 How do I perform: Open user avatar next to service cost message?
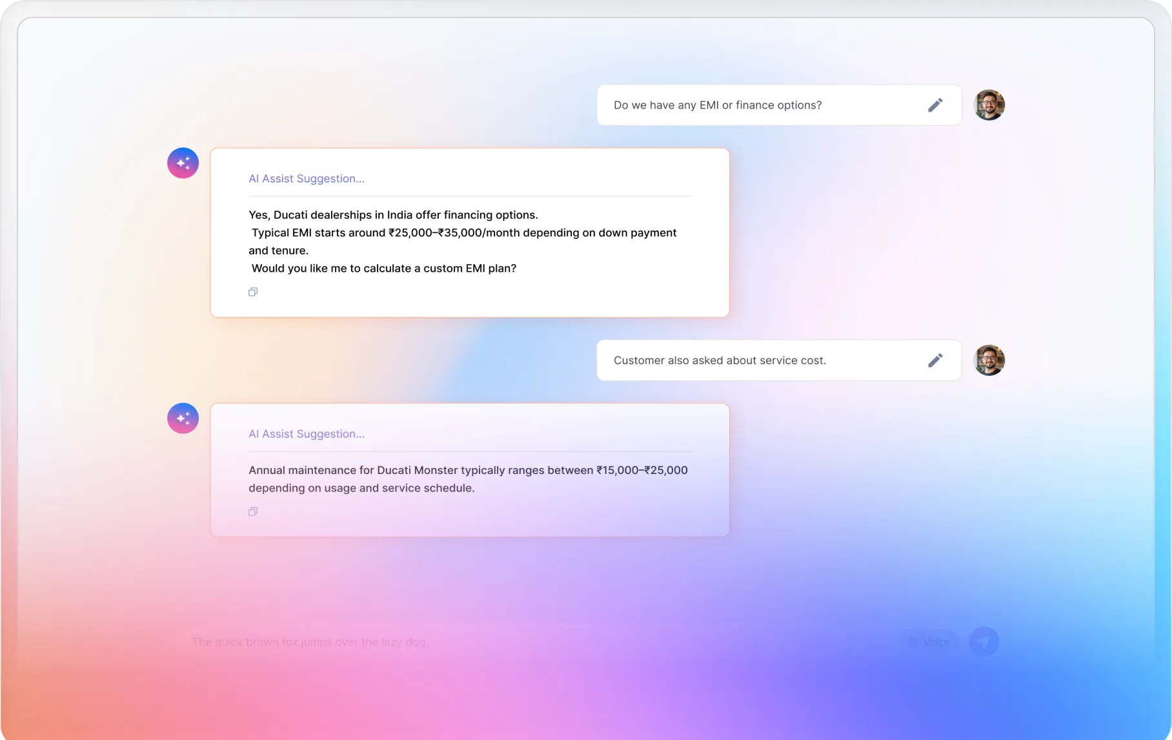pyautogui.click(x=989, y=360)
